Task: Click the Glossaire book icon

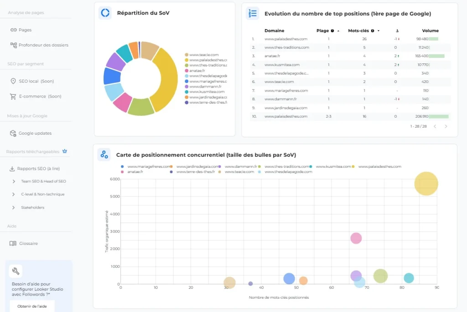Action: pos(13,244)
